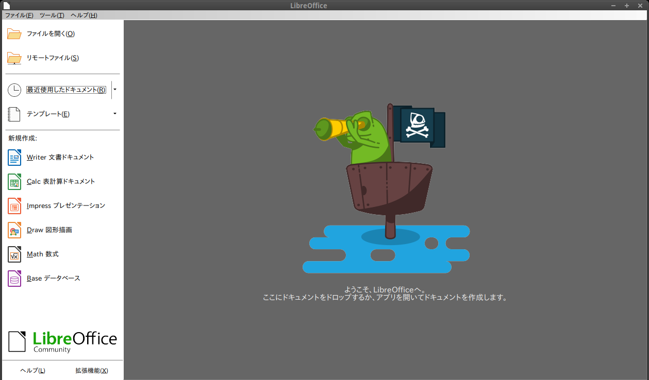Open the ファイル(F) menu

[x=19, y=15]
